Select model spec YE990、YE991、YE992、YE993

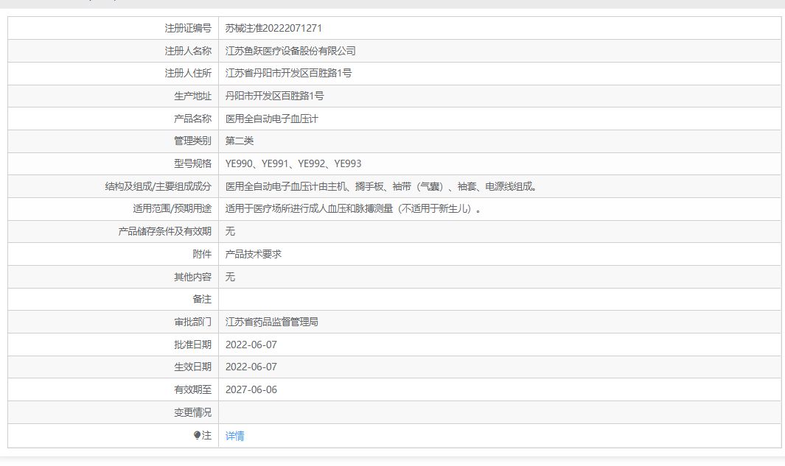[293, 164]
